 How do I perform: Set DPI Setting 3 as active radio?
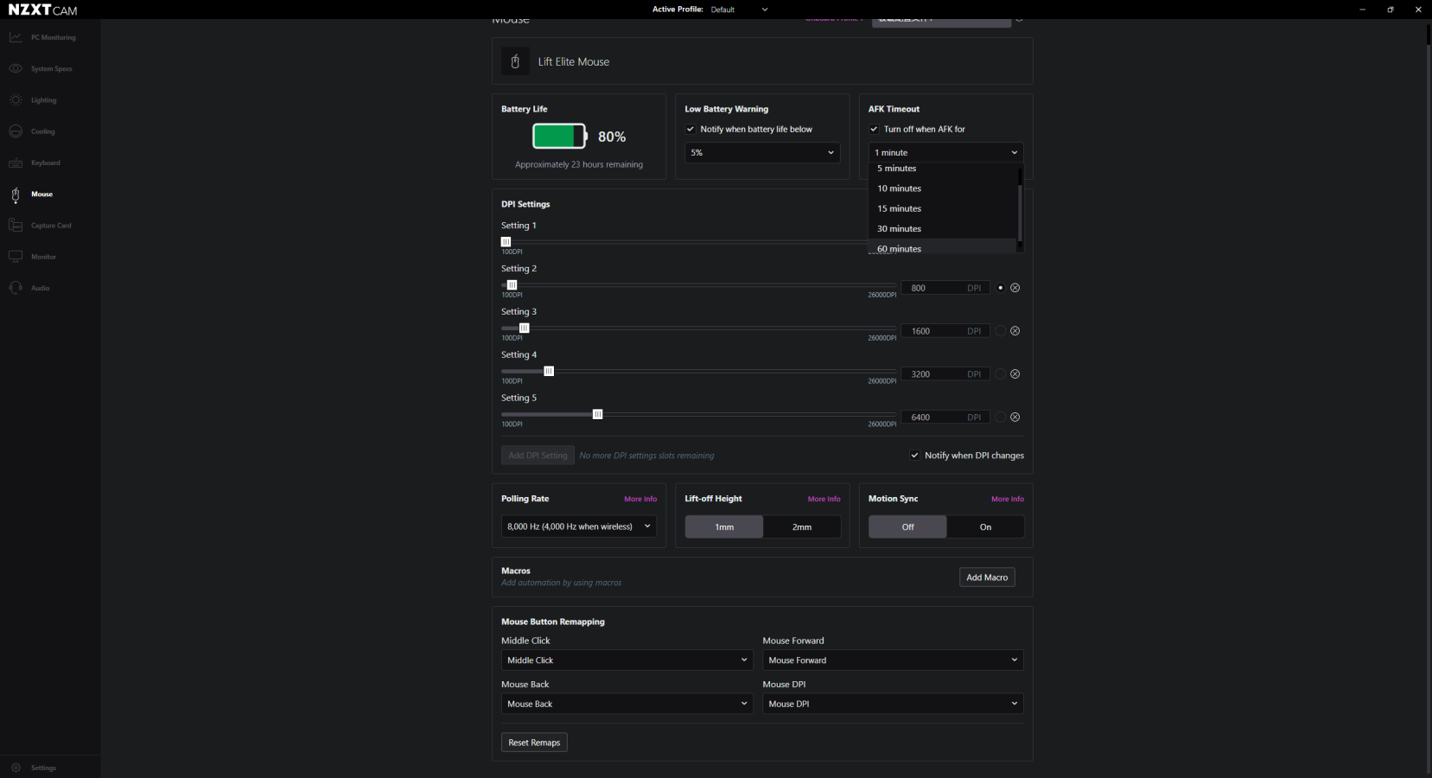click(1001, 331)
